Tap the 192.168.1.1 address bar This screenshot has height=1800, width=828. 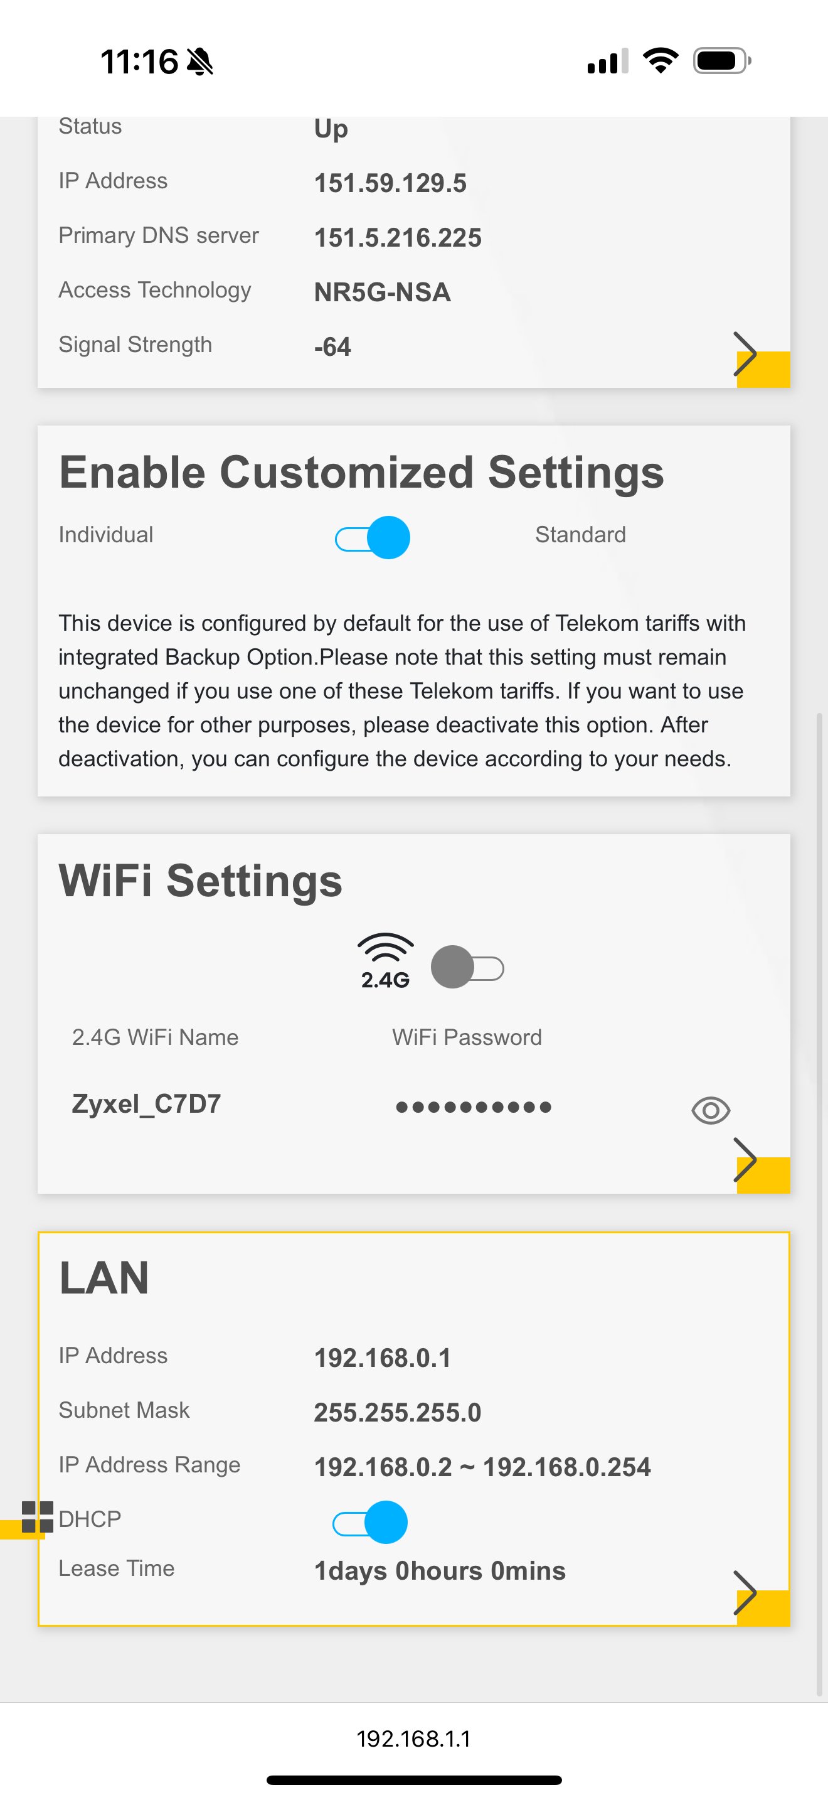pyautogui.click(x=413, y=1738)
